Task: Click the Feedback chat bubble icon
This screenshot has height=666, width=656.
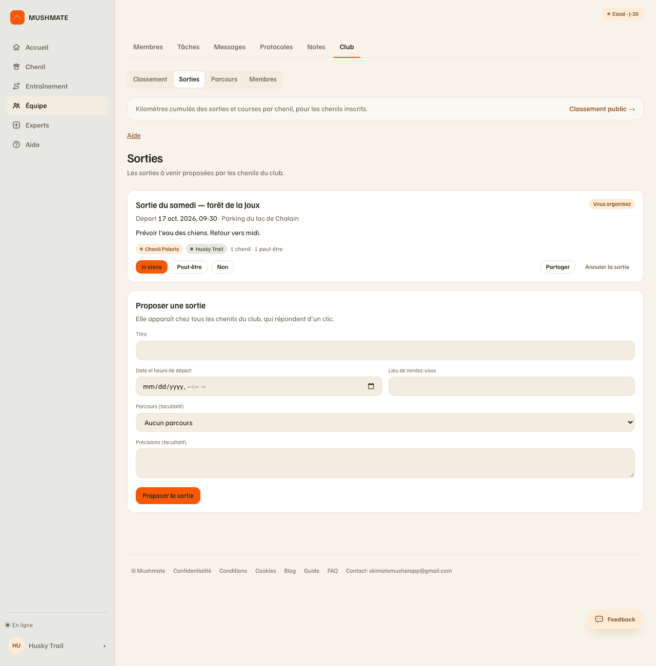Action: [x=599, y=619]
